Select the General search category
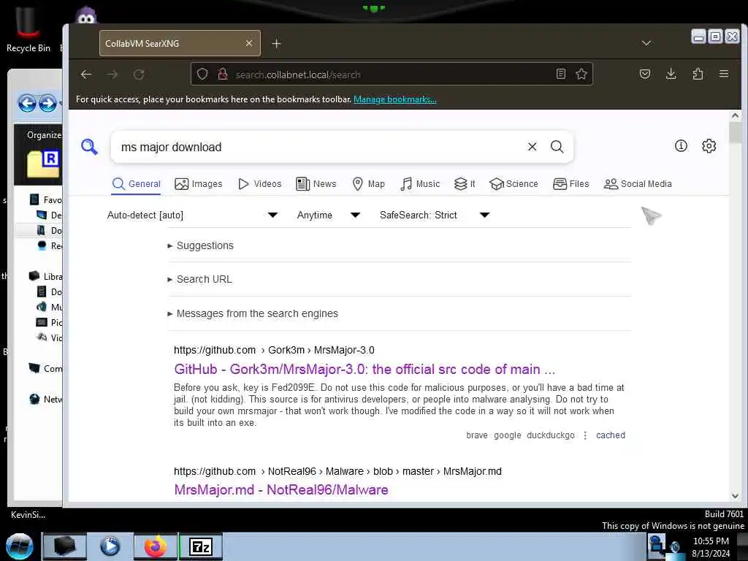This screenshot has height=561, width=748. (137, 184)
